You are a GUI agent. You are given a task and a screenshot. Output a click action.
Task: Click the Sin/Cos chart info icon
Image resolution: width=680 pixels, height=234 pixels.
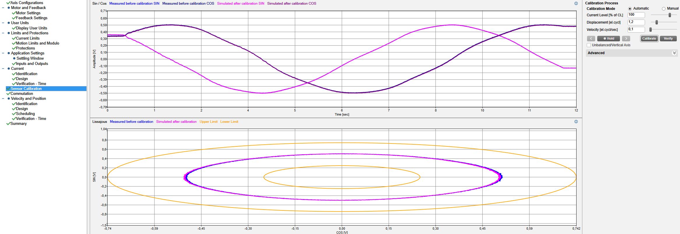[x=576, y=3]
